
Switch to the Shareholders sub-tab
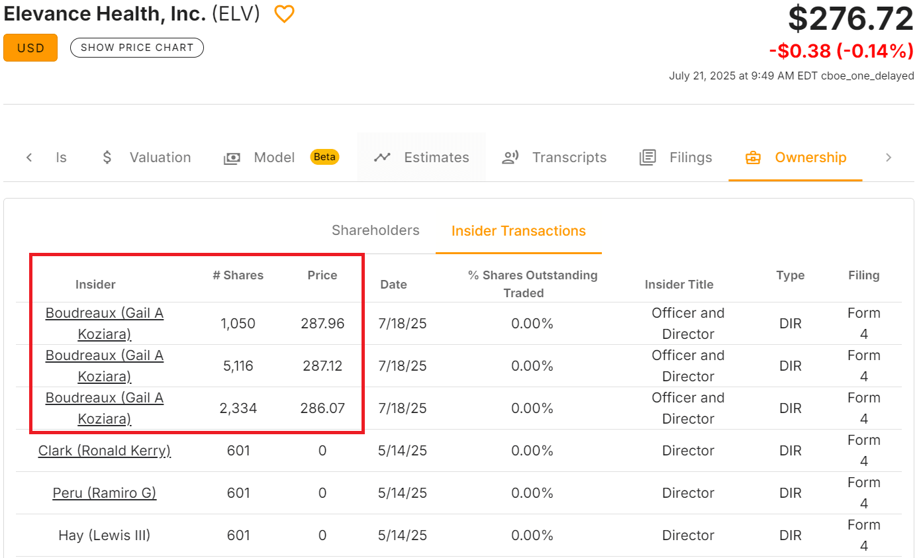point(375,230)
